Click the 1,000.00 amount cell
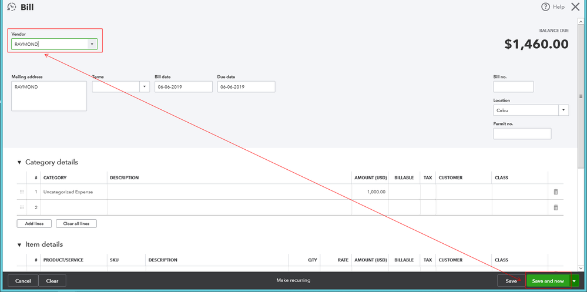 click(370, 192)
